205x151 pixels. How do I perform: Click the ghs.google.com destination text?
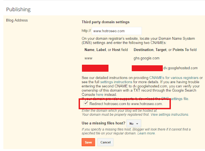point(146,58)
